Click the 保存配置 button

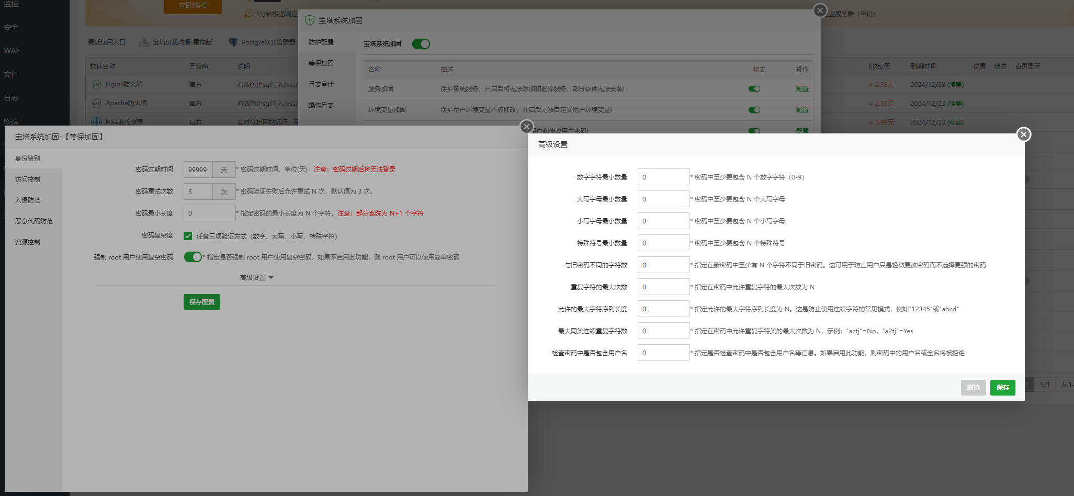202,302
